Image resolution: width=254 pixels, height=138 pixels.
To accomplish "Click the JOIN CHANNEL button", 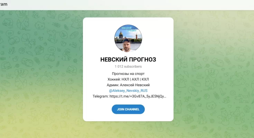I will (128, 109).
